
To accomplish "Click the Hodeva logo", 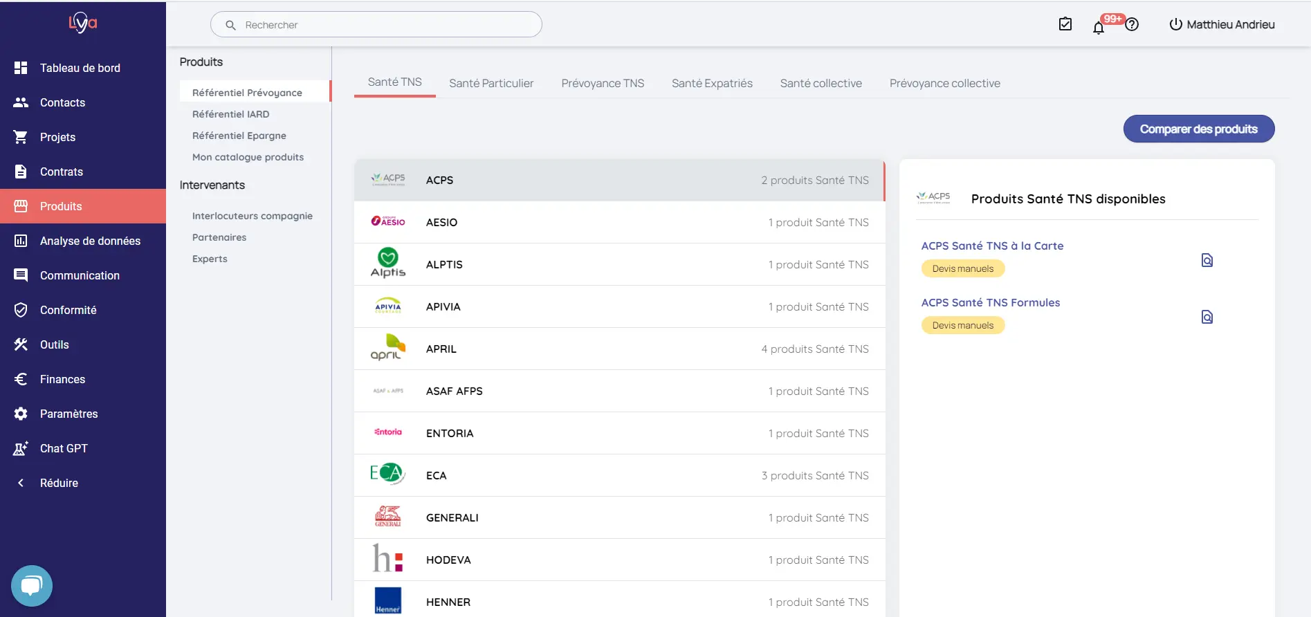I will tap(388, 558).
